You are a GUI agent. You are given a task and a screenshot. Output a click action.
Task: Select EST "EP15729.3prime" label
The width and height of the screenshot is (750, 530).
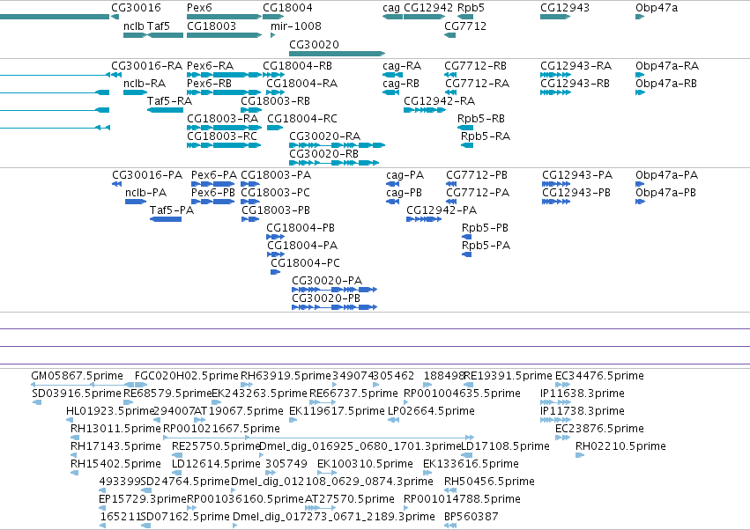[143, 499]
